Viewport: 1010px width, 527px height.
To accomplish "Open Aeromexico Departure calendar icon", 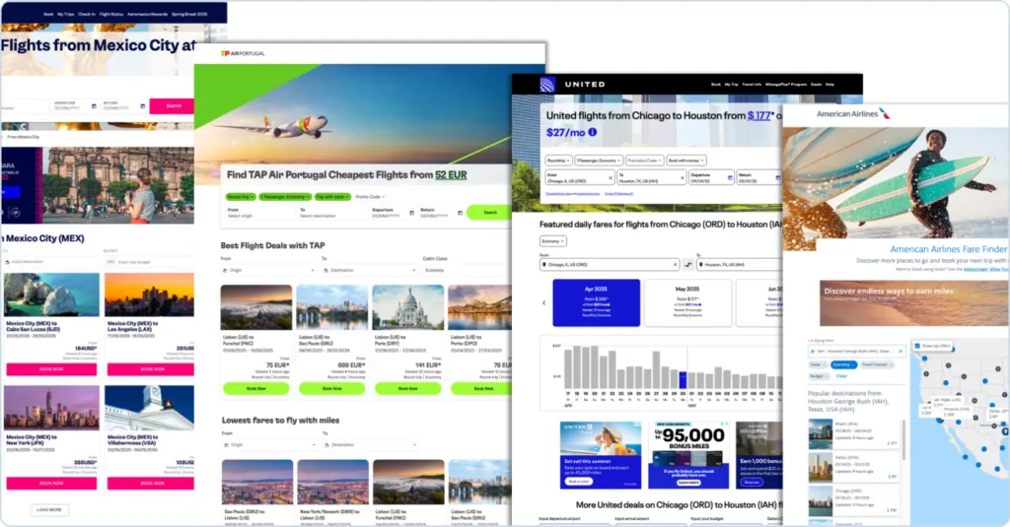I will click(x=94, y=106).
